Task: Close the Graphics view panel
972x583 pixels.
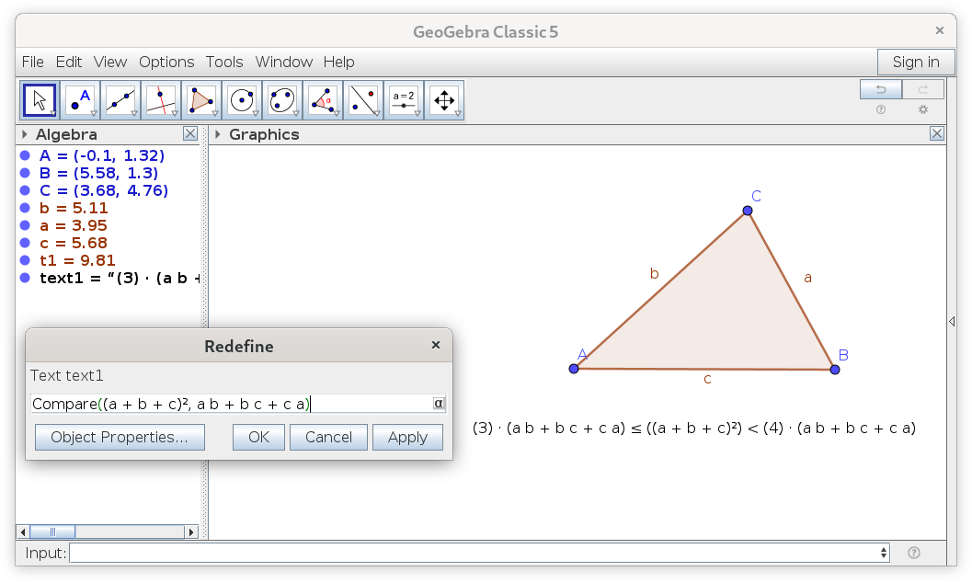Action: 937,134
